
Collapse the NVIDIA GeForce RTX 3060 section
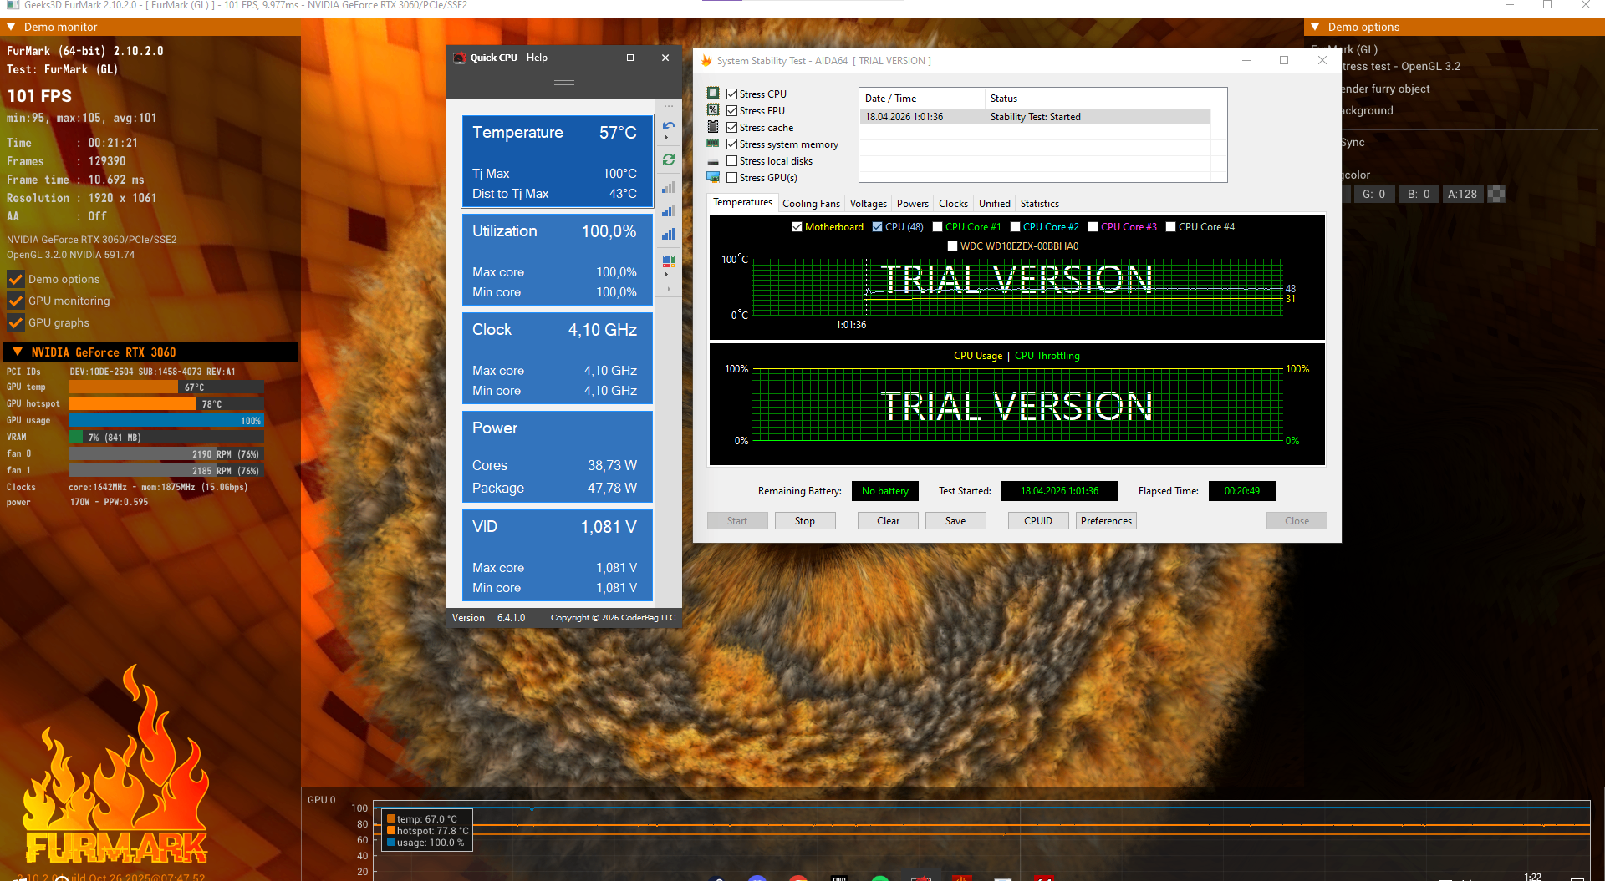(18, 352)
